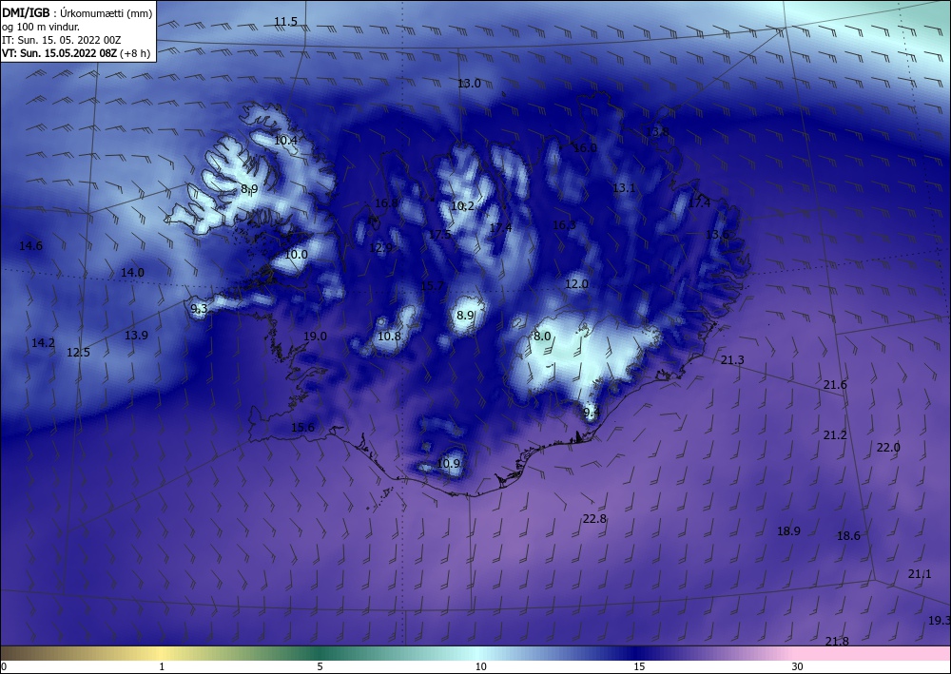Click the 15 label on the color scale

coord(639,667)
